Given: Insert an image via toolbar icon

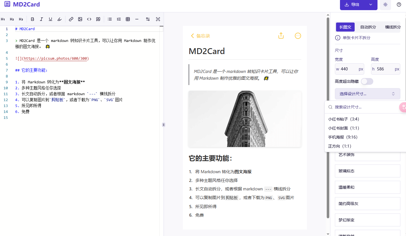Looking at the screenshot, I should click(x=80, y=19).
